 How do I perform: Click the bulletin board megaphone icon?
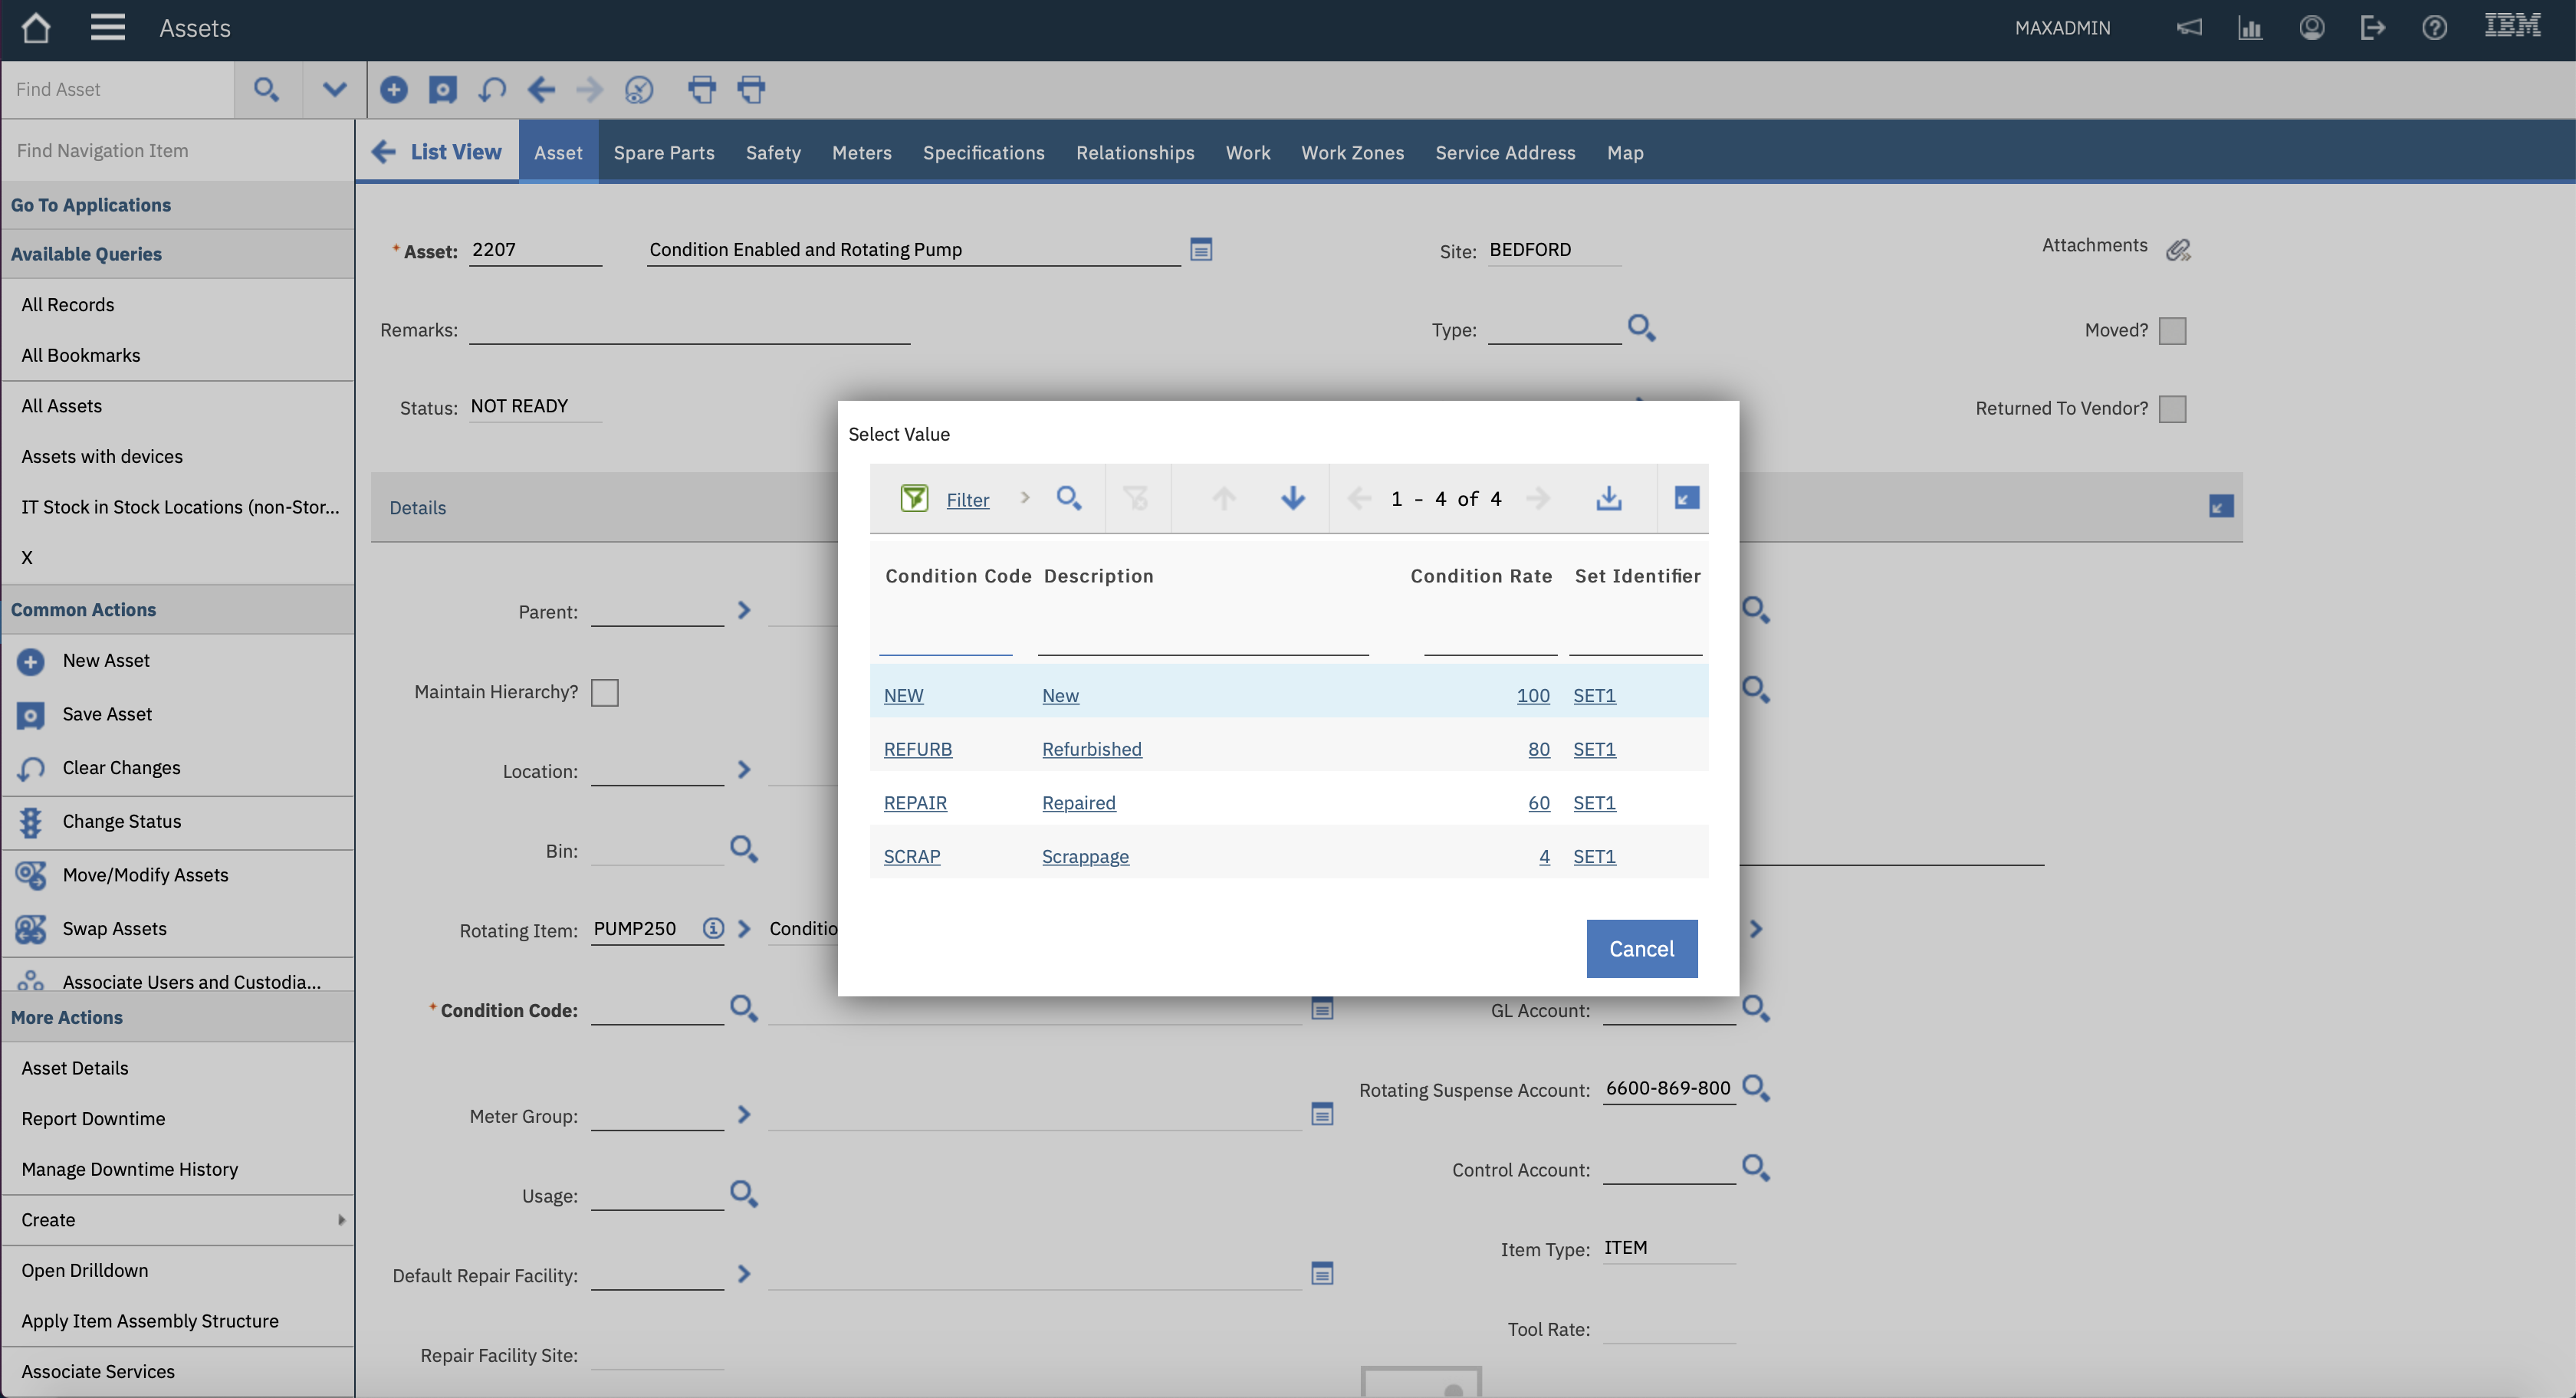(x=2189, y=28)
